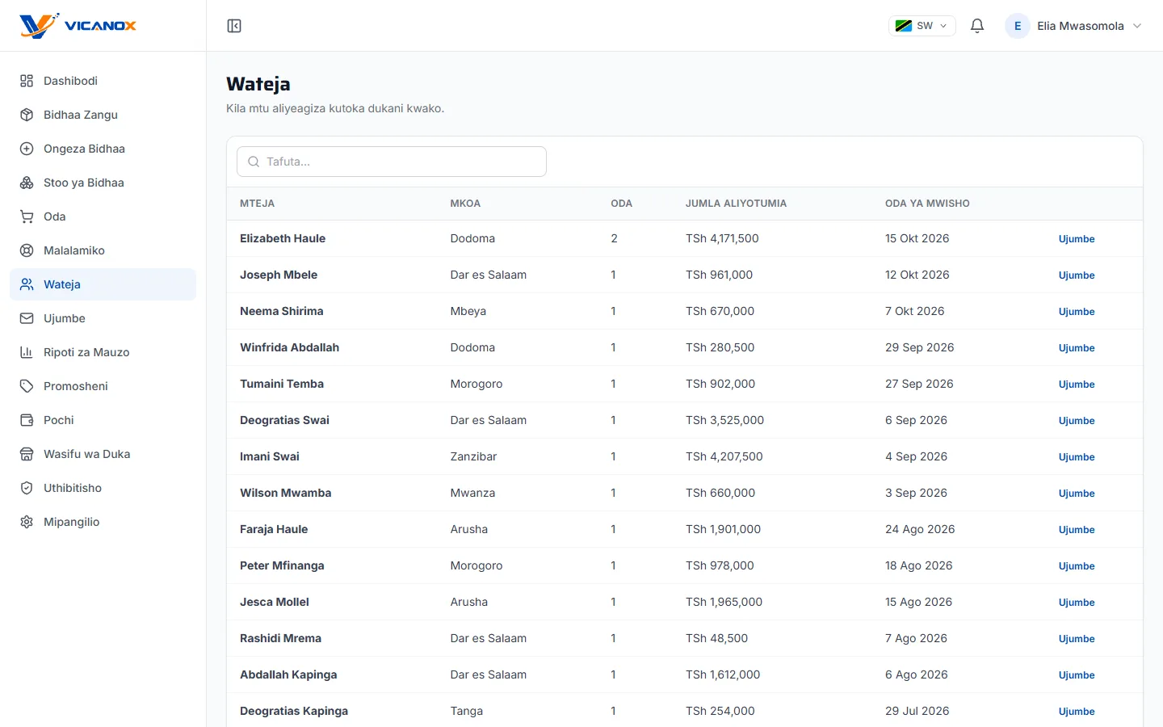
Task: Open the Promosheni page
Action: pyautogui.click(x=103, y=386)
